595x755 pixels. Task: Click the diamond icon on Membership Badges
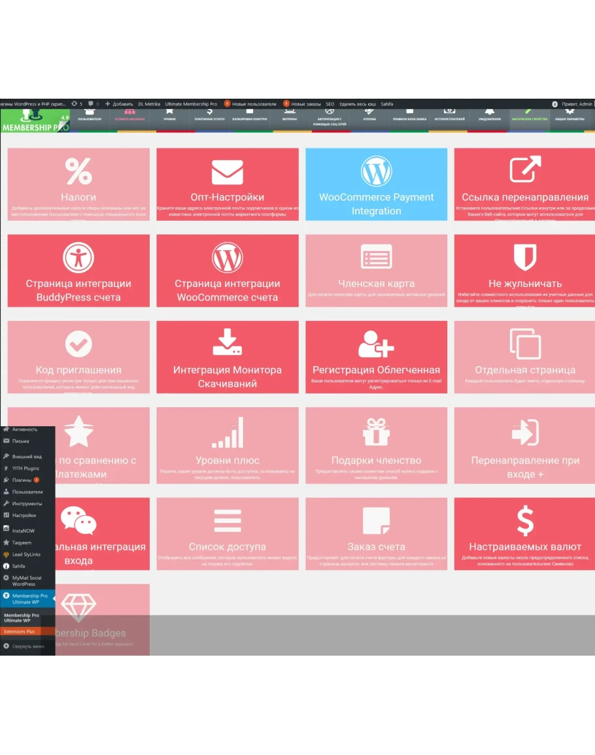point(80,608)
